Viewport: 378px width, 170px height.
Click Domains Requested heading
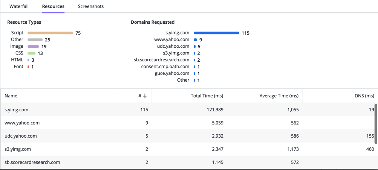click(153, 22)
